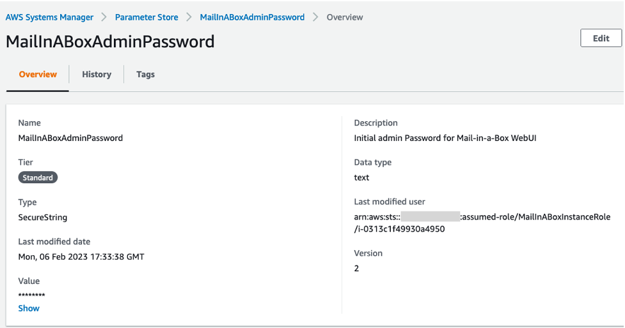This screenshot has height=328, width=625.
Task: Click the page heading MailInABoxAdminPassword
Action: click(110, 41)
